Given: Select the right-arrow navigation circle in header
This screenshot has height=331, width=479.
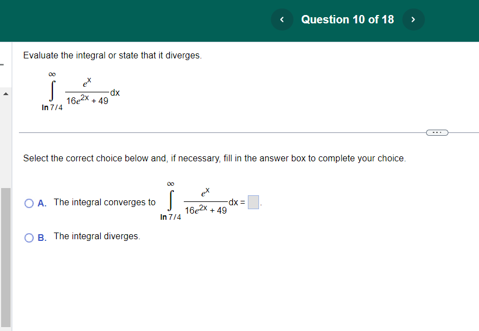Looking at the screenshot, I should click(413, 19).
